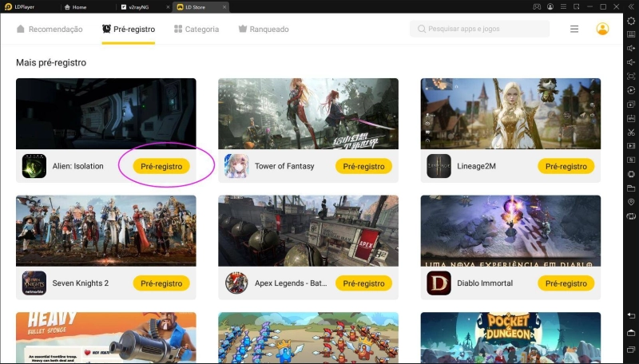
Task: Open the title bar menu icon
Action: point(563,7)
